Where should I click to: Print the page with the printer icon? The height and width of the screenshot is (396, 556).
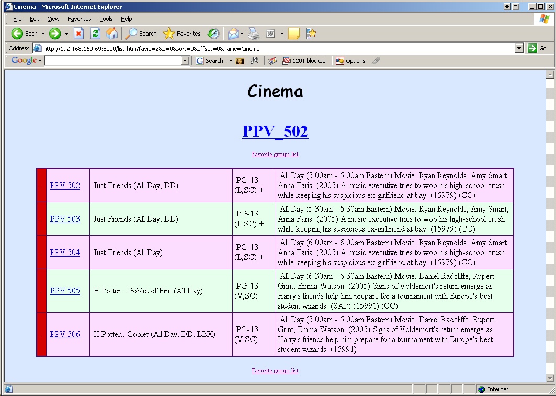[254, 34]
